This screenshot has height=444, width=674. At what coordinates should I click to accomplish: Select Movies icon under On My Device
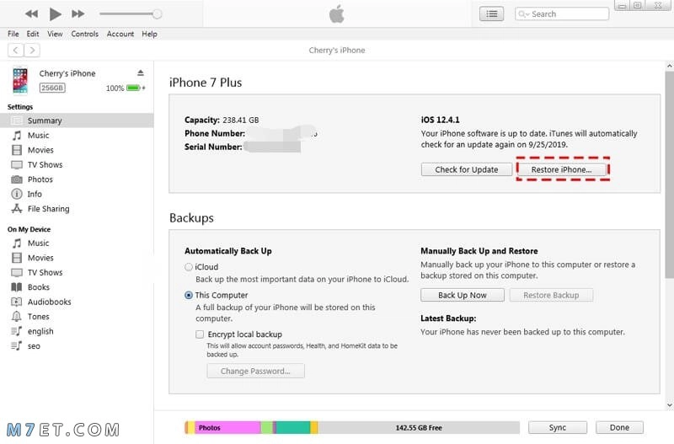17,258
